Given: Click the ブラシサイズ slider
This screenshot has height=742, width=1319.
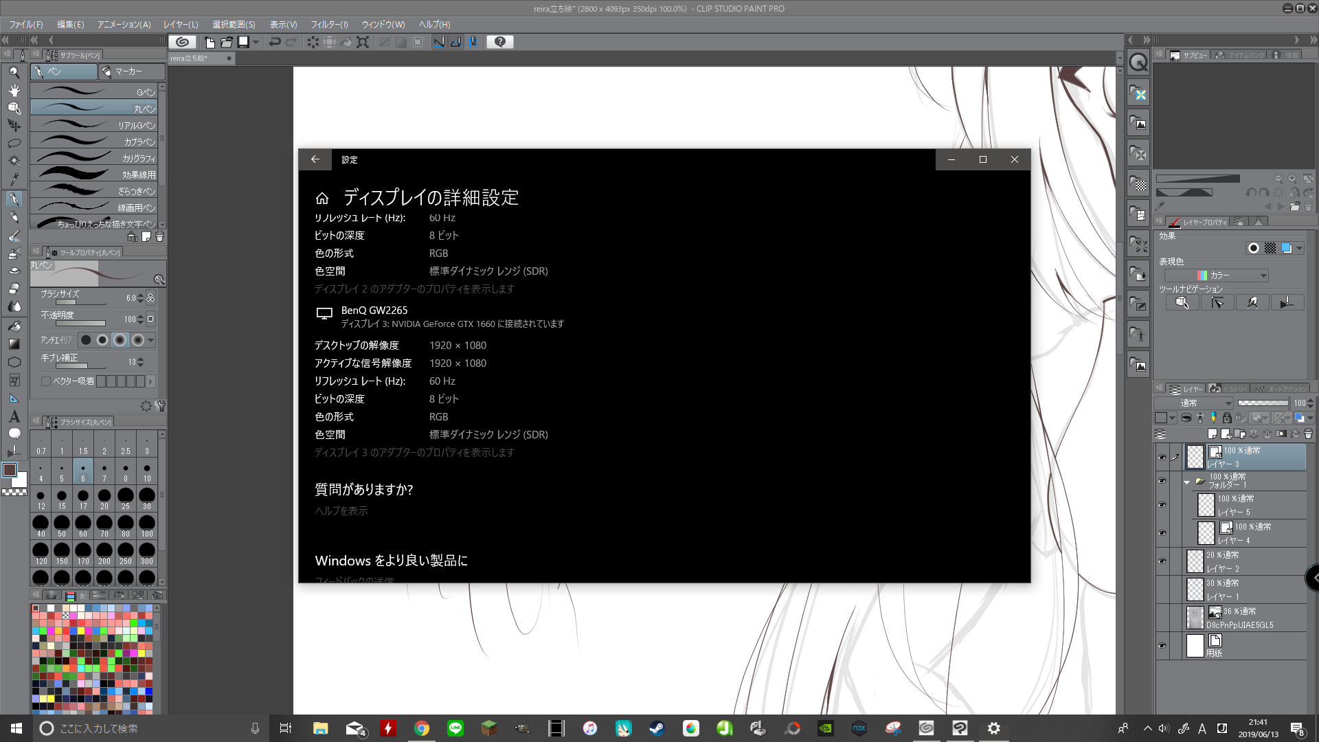Looking at the screenshot, I should (x=81, y=302).
